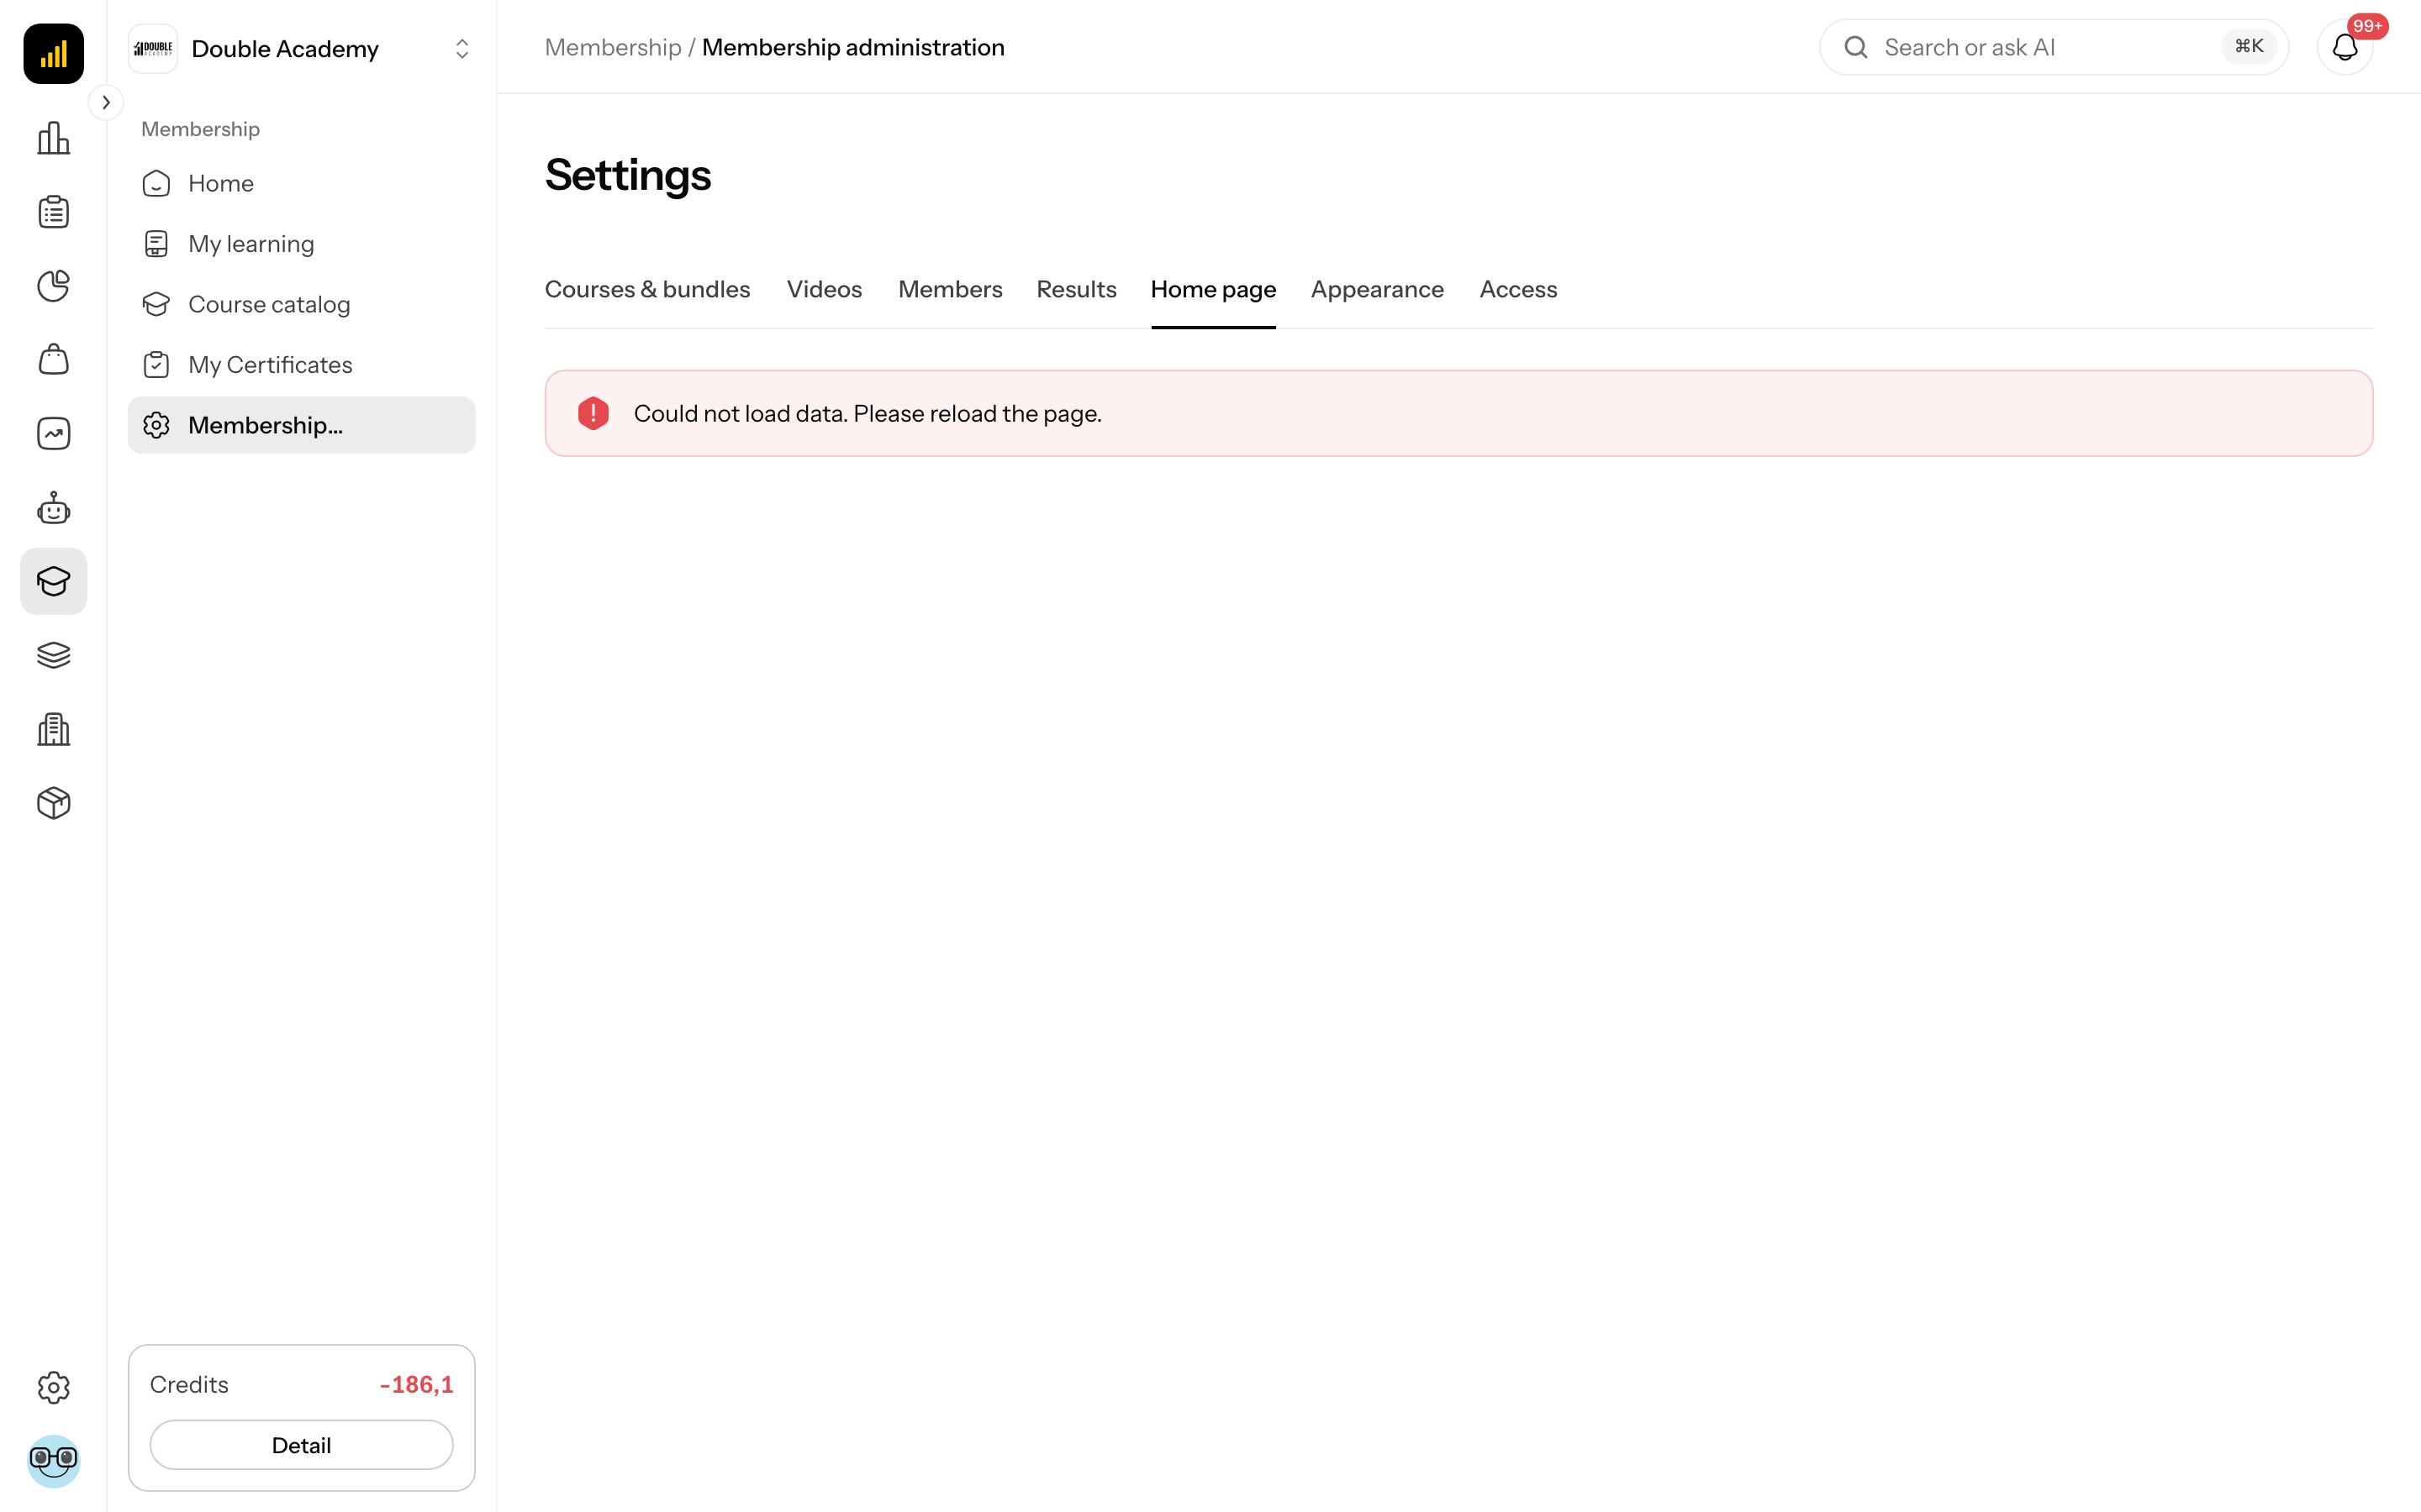Click the Credits Detail button

(x=301, y=1445)
